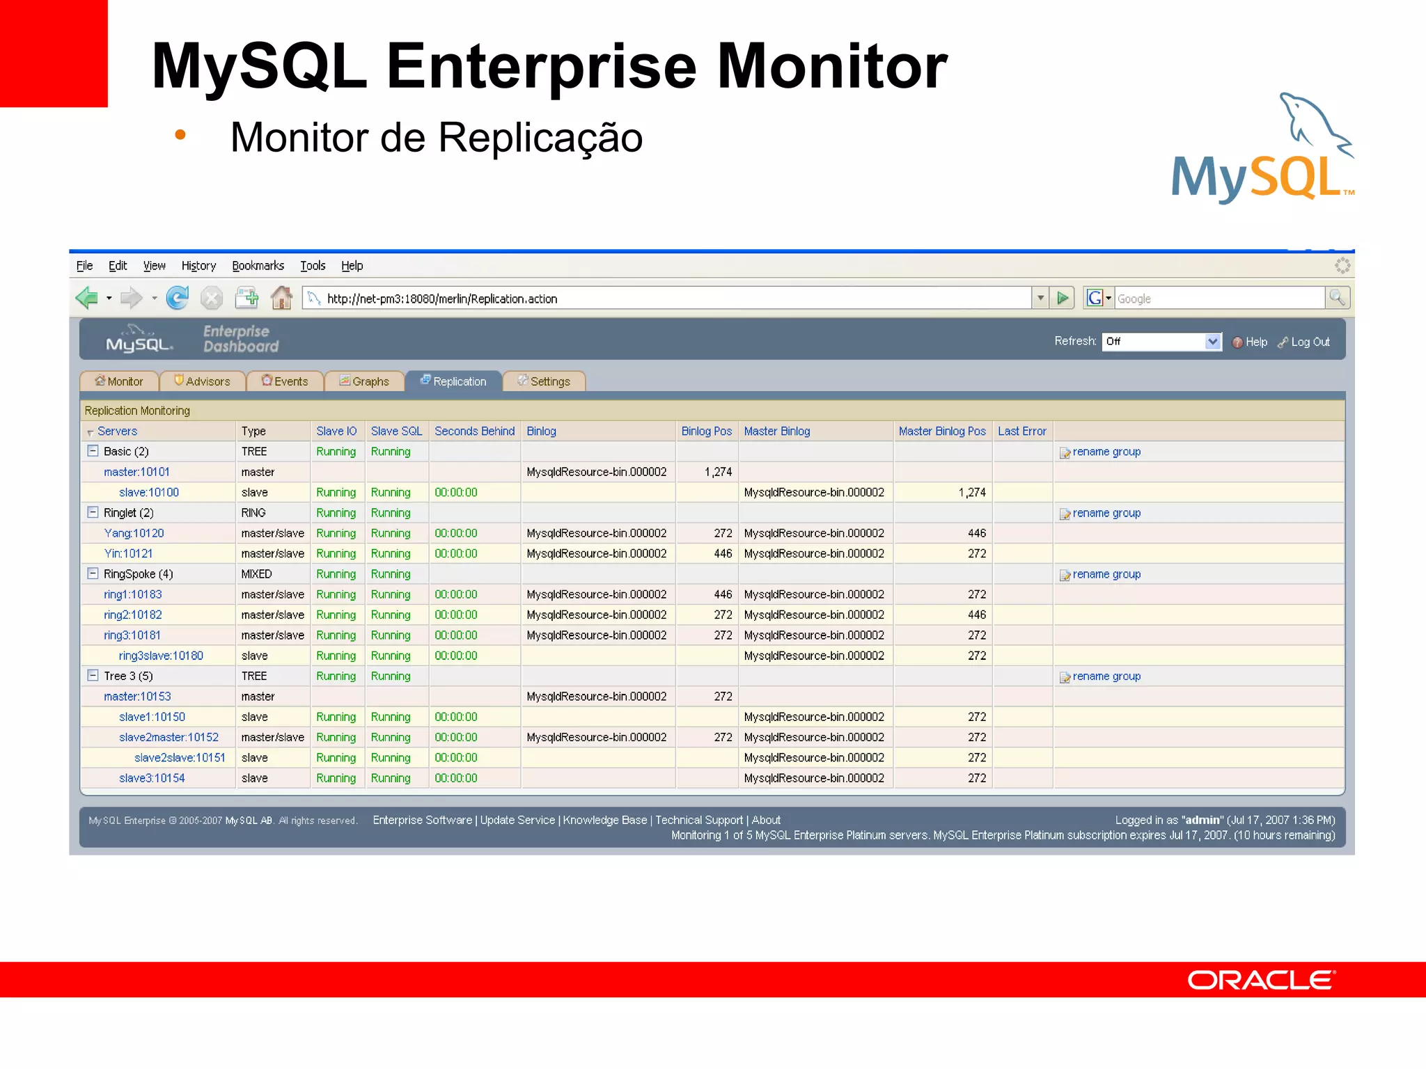Click the Log Out key icon

tap(1283, 342)
